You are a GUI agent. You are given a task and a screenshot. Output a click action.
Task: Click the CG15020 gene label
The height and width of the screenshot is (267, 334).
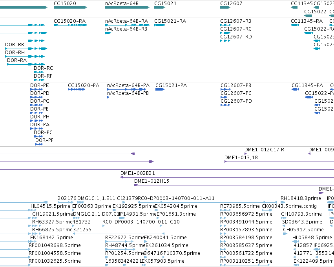point(65,4)
